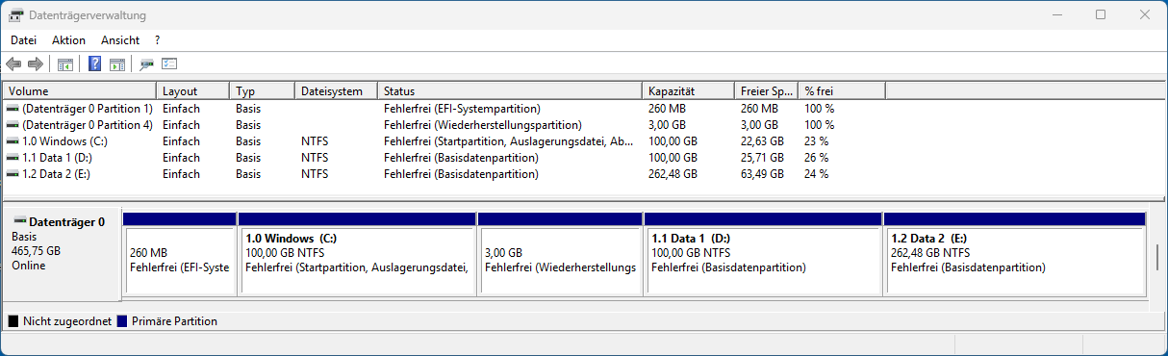Click the Datenträgerverwaltung title bar app icon
This screenshot has height=356, width=1168.
coord(15,15)
